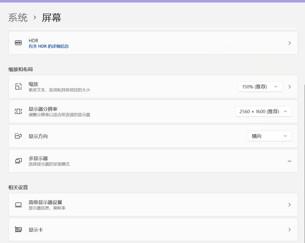Click 更改文本、应用和其他项目的大小 description
This screenshot has width=305, height=243.
point(59,90)
